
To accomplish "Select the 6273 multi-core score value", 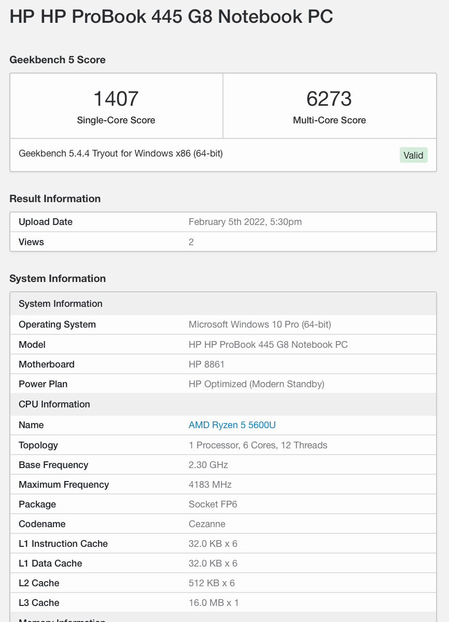I will click(x=329, y=98).
